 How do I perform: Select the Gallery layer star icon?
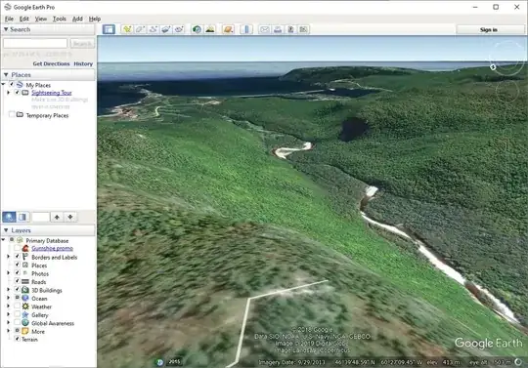[x=25, y=315]
